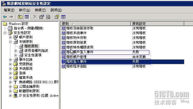
Task: Click the Export List toolbar icon
Action: (x=48, y=17)
